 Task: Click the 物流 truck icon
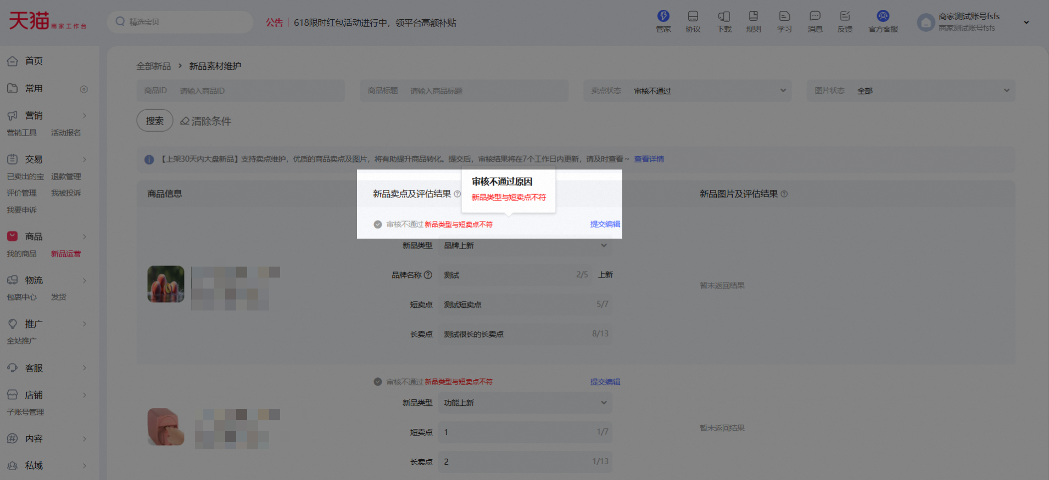tap(13, 280)
